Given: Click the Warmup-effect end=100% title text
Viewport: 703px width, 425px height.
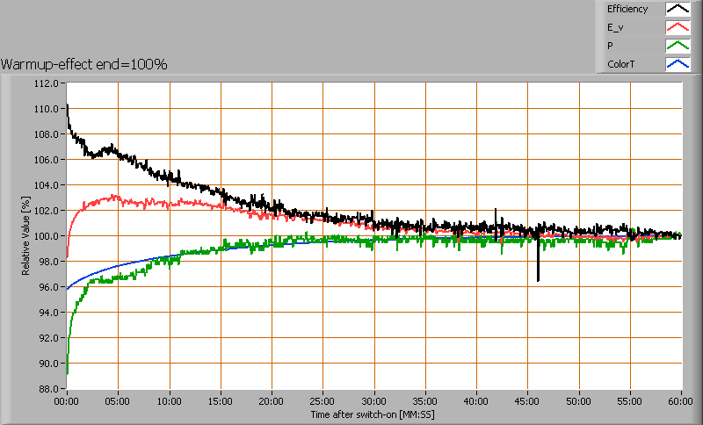Looking at the screenshot, I should [84, 64].
